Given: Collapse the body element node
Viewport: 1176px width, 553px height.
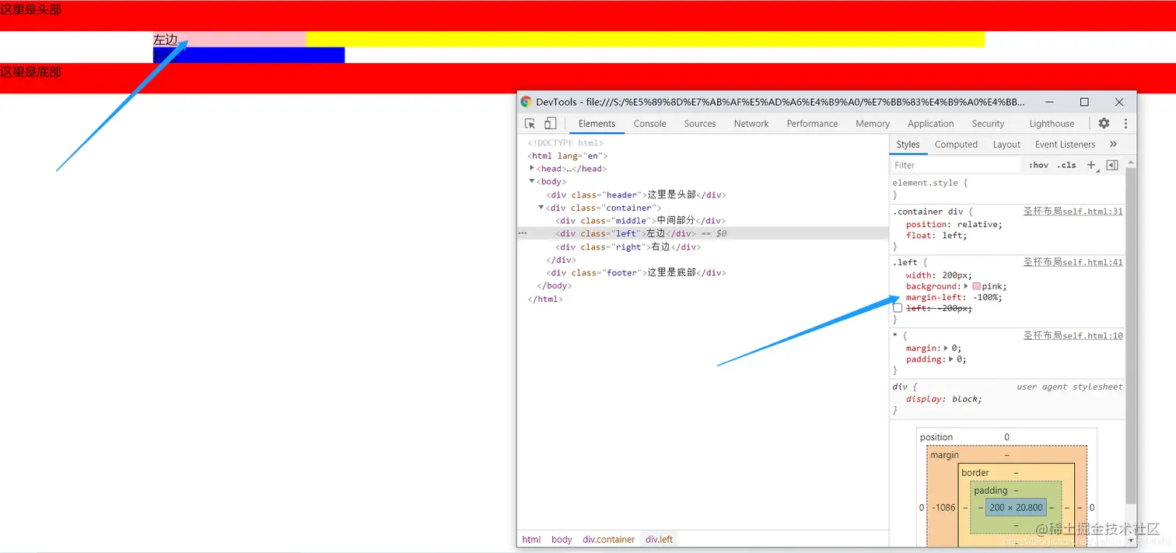Looking at the screenshot, I should [532, 181].
